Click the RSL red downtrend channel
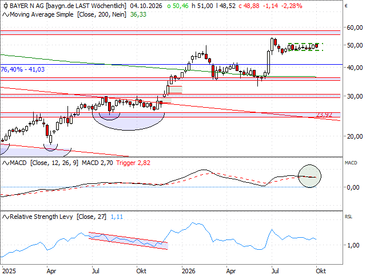The height and width of the screenshot is (275, 366). pyautogui.click(x=128, y=241)
